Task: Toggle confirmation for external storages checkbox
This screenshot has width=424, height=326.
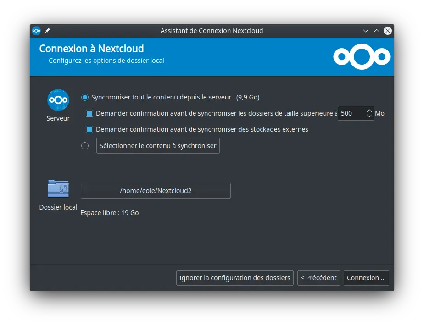Action: click(x=89, y=129)
